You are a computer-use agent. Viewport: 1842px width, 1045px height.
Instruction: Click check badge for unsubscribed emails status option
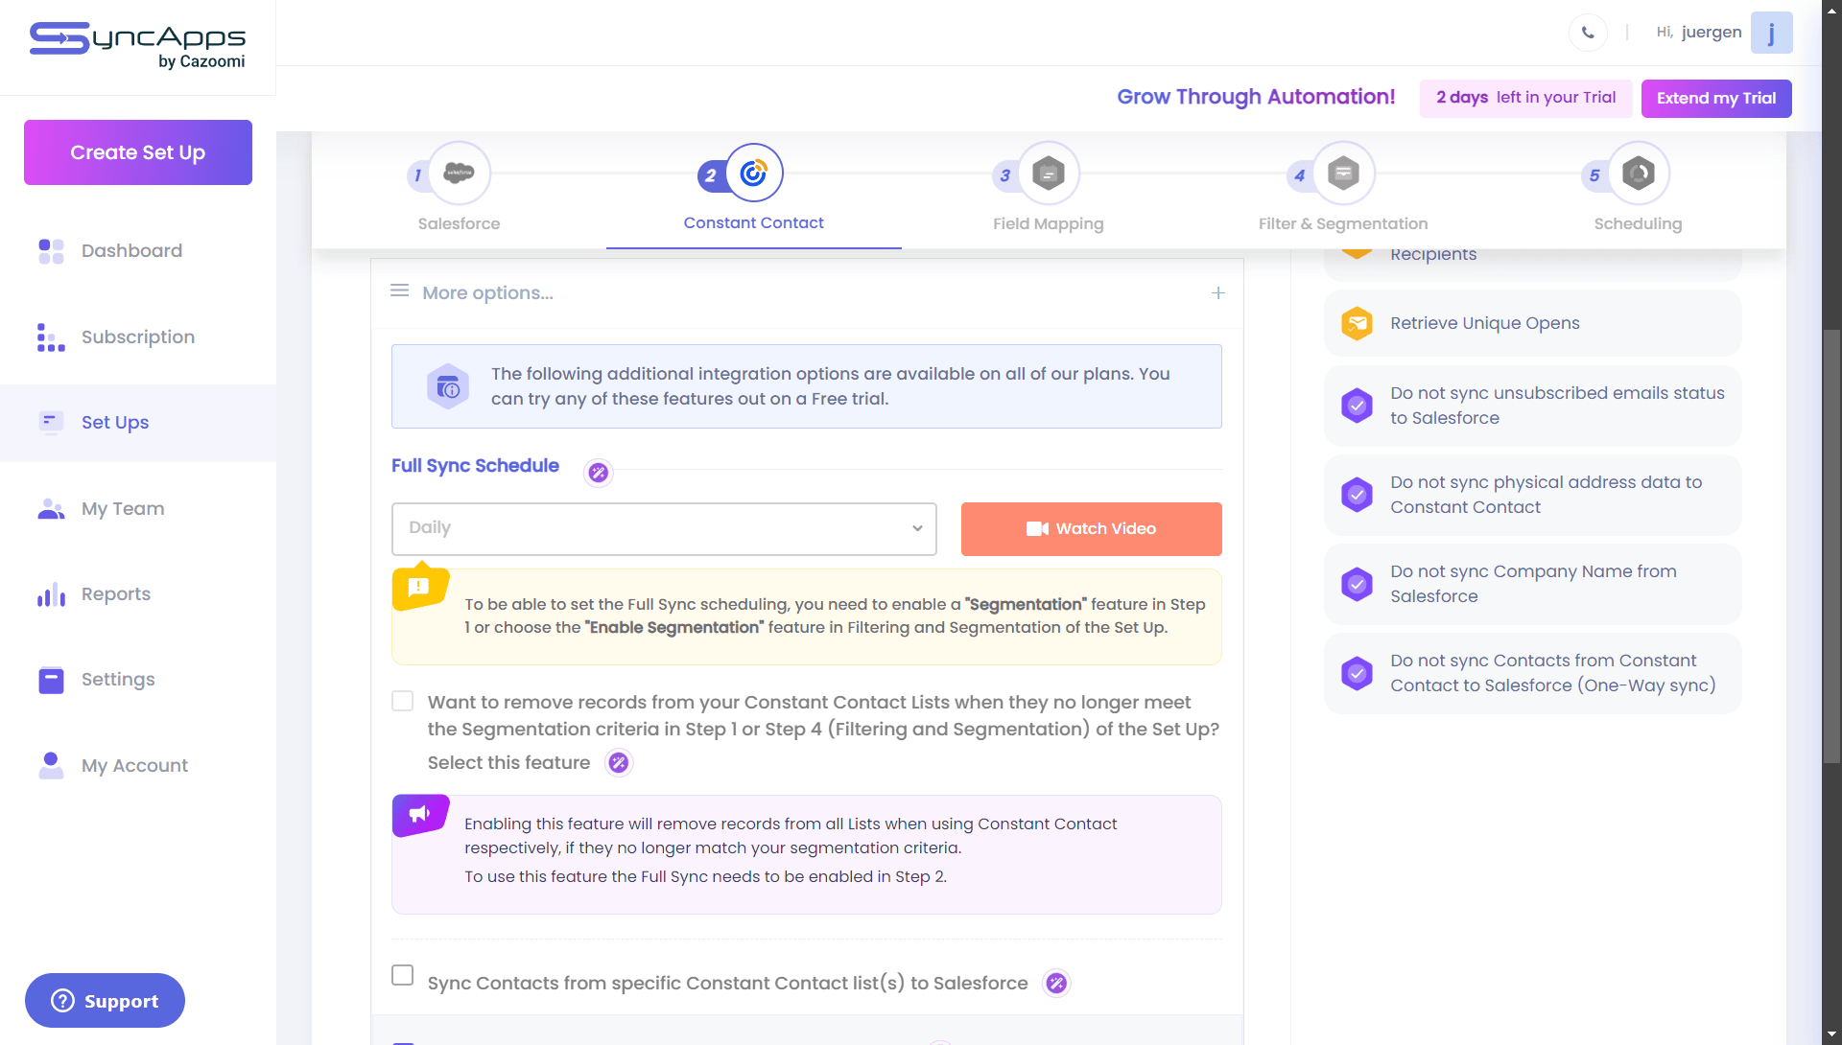[x=1357, y=406]
